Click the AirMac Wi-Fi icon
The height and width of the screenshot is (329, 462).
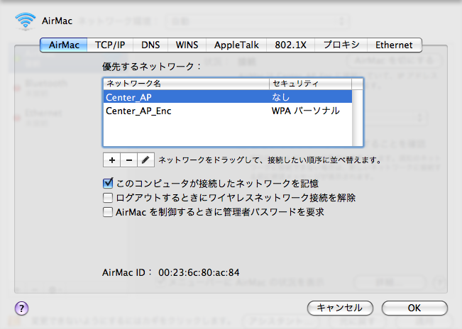(26, 21)
